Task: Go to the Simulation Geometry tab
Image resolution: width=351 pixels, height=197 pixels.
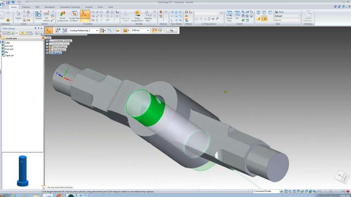Action: [x=70, y=7]
